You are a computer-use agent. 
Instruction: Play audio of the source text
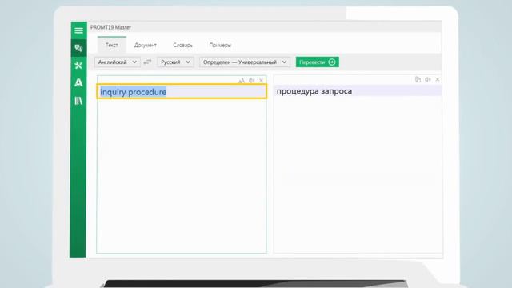(x=251, y=80)
